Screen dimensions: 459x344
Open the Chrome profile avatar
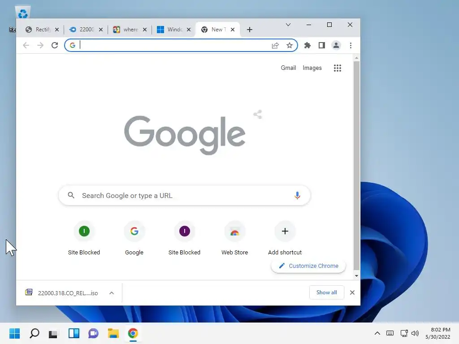(336, 45)
